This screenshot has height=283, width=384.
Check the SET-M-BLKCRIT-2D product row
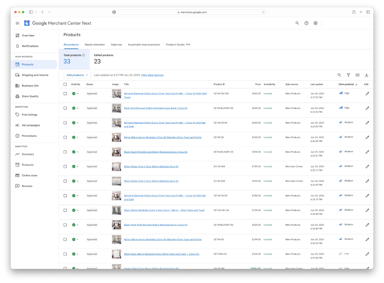(x=65, y=152)
